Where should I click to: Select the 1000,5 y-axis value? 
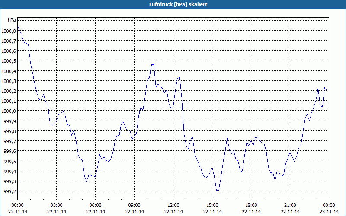point(9,61)
